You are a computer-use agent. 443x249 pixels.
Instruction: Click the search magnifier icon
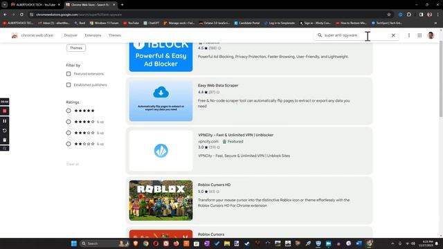coord(320,35)
